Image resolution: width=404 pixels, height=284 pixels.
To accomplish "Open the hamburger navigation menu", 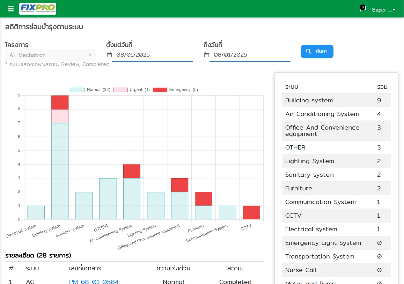I will click(x=11, y=9).
